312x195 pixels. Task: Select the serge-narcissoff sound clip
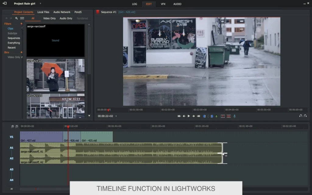click(x=55, y=41)
